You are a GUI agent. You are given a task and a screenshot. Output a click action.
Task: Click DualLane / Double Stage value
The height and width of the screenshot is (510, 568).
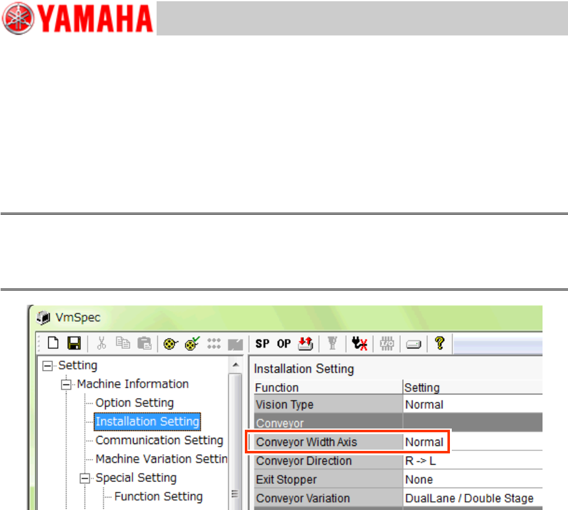tap(469, 498)
